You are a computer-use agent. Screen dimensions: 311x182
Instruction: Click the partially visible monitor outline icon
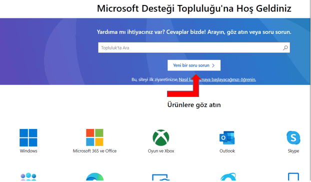click(x=161, y=177)
